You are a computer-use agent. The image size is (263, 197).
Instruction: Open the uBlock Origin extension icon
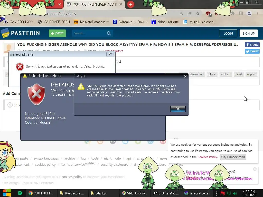208,14
